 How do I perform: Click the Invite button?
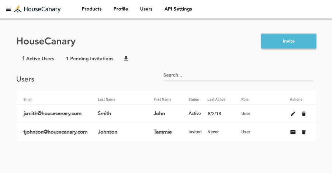pyautogui.click(x=288, y=41)
